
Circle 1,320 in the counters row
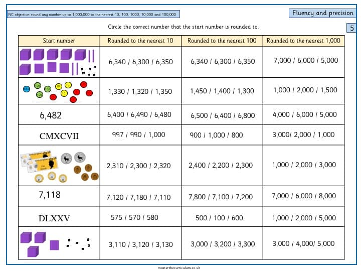pos(140,91)
